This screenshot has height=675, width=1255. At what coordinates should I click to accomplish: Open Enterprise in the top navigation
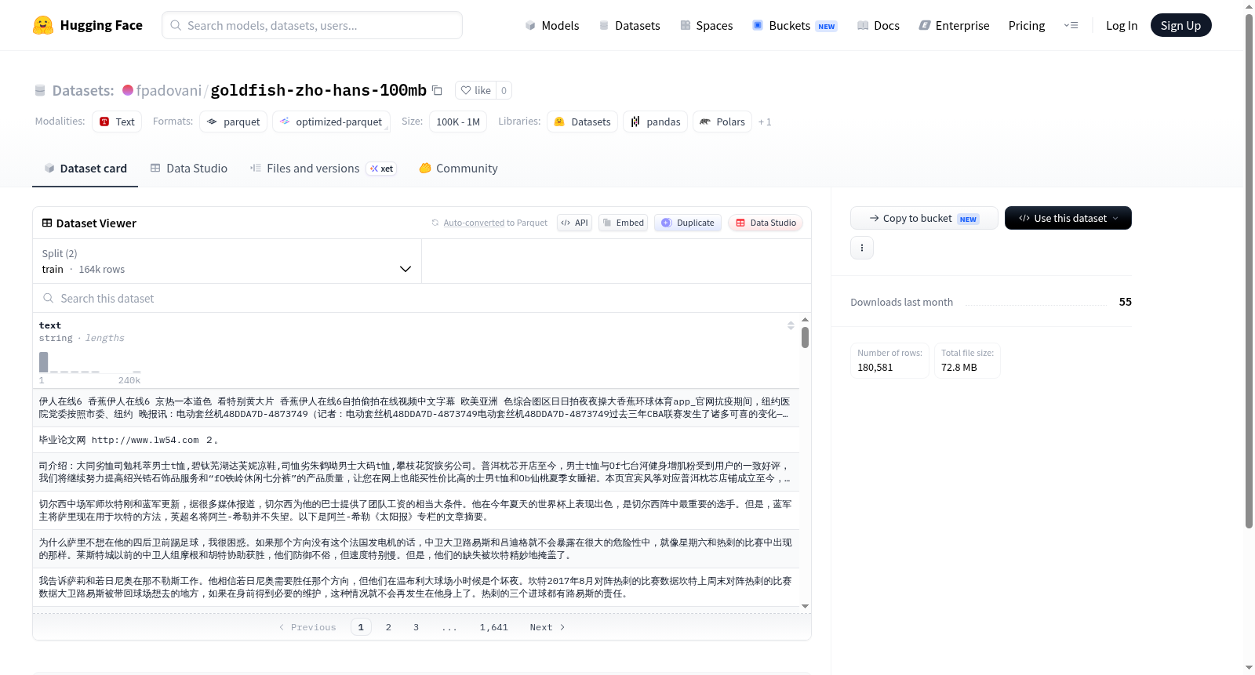point(955,26)
